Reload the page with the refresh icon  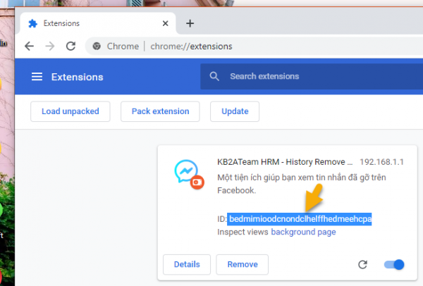coord(71,46)
